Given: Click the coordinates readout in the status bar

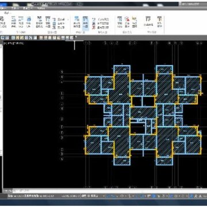Looking at the screenshot, I should click(x=71, y=196).
